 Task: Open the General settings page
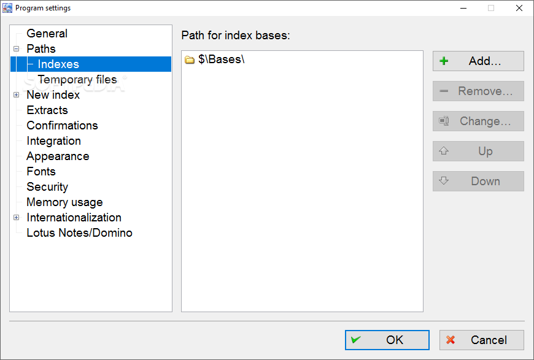(x=47, y=33)
